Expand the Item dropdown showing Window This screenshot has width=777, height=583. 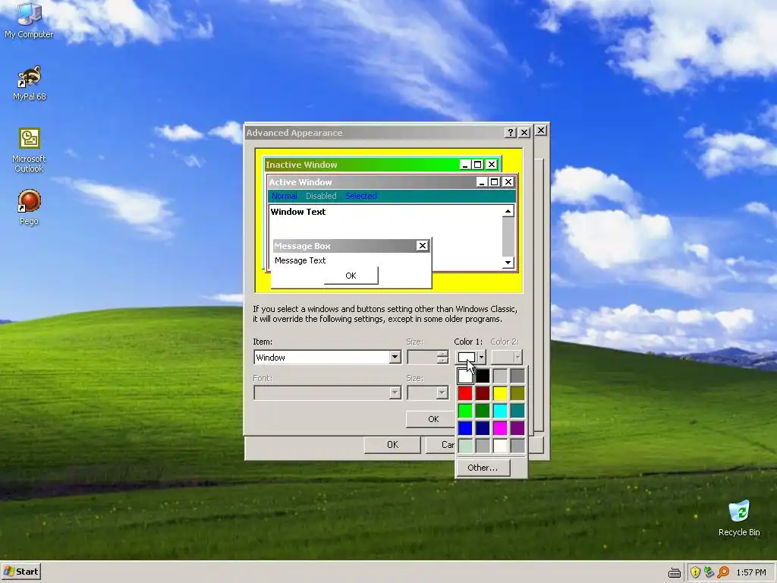click(395, 357)
